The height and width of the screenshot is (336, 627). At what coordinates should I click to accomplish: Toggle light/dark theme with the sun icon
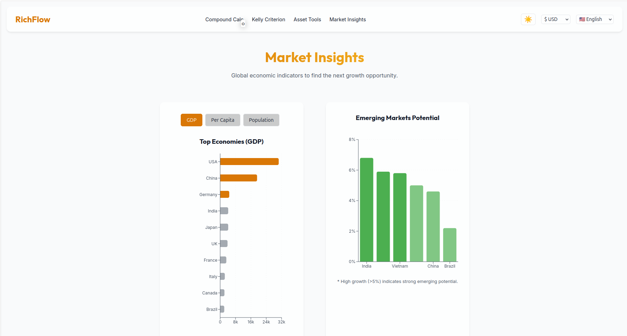(x=528, y=19)
